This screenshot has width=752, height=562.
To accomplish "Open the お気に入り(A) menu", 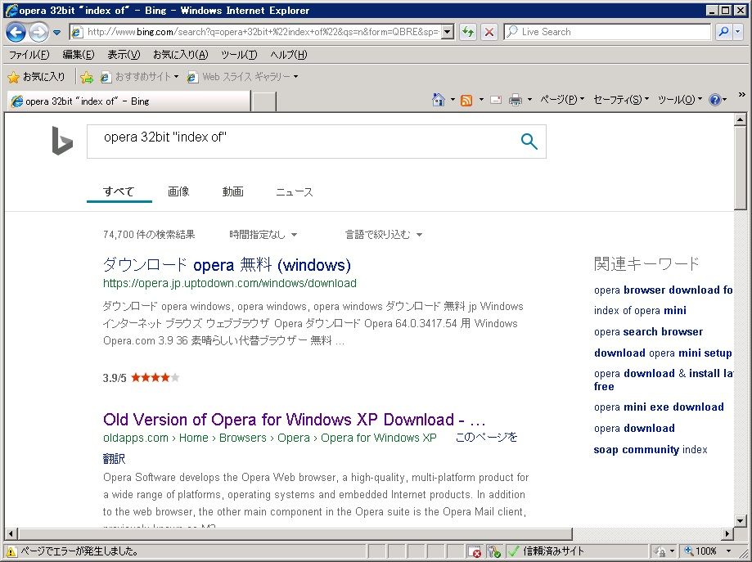I will 180,55.
